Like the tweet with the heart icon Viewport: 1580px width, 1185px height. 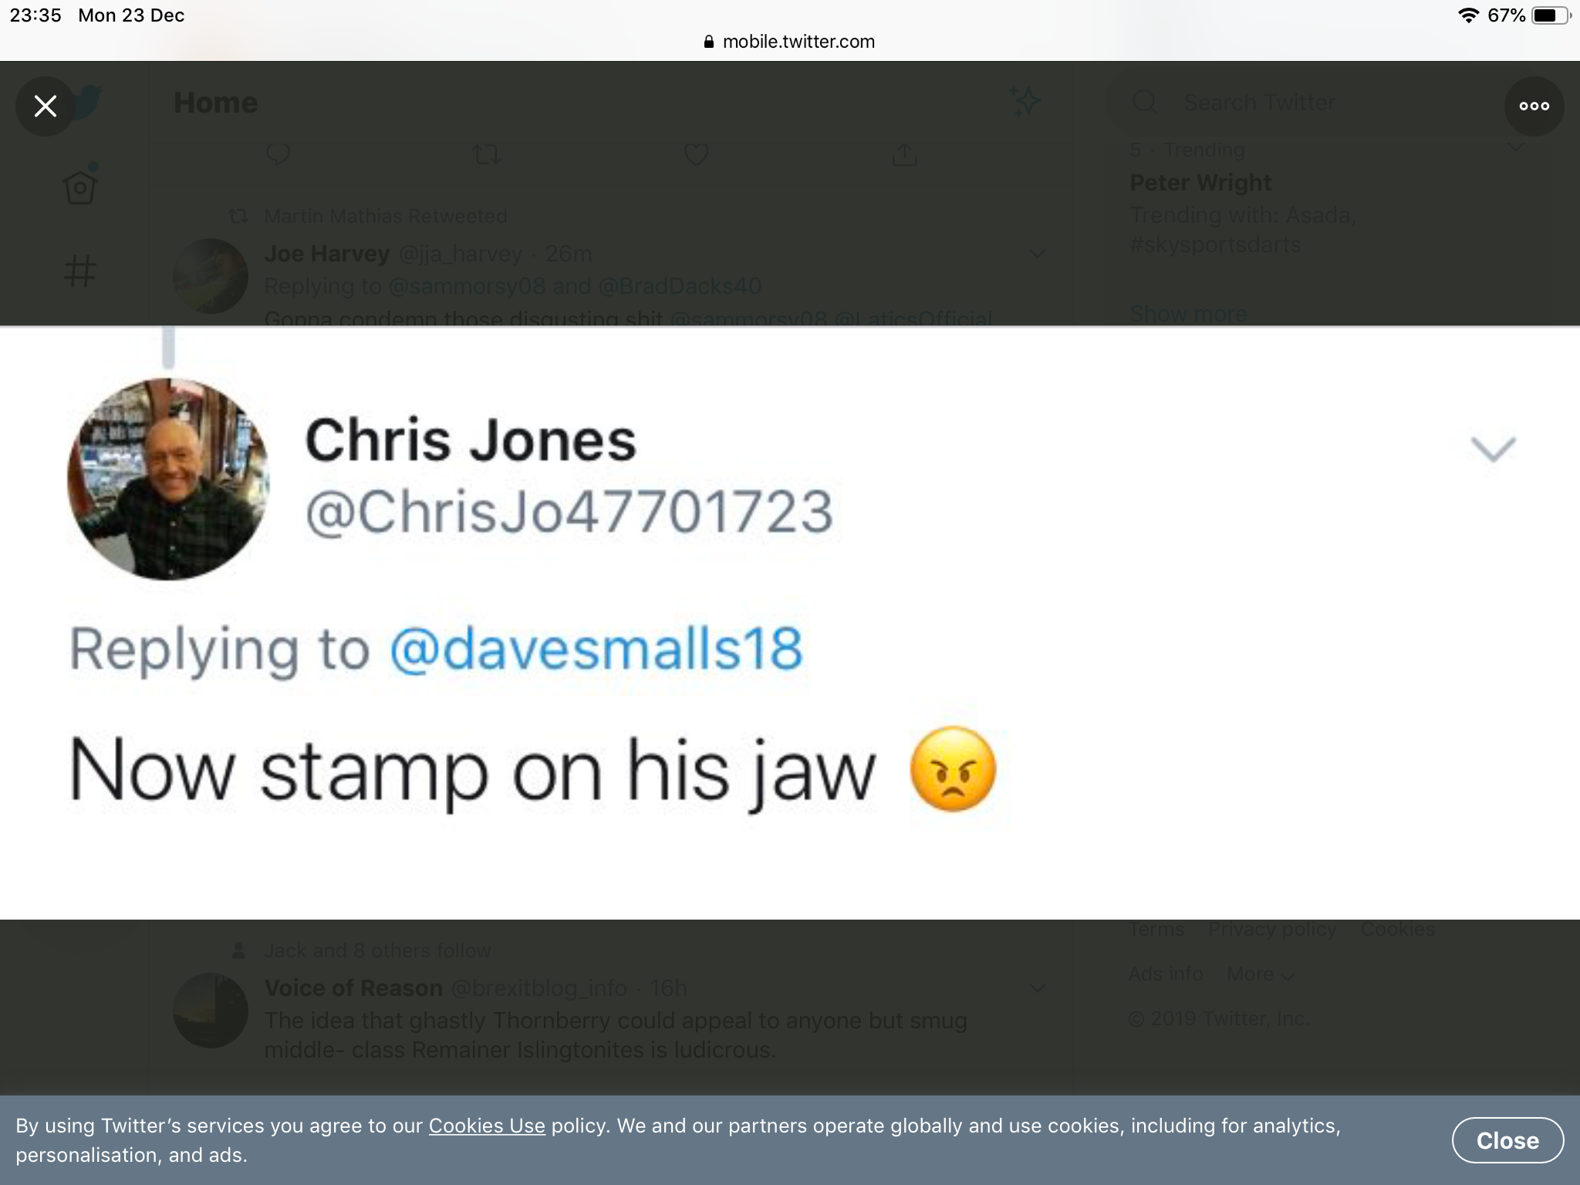pos(696,155)
